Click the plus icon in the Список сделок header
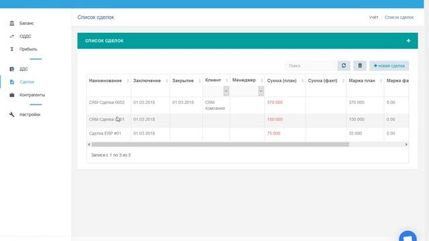 tap(408, 41)
